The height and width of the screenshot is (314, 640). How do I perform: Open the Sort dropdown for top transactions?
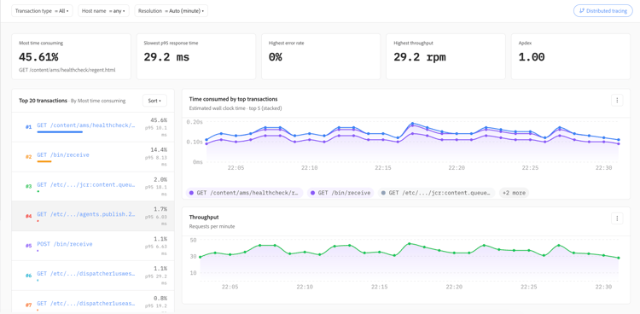click(154, 101)
